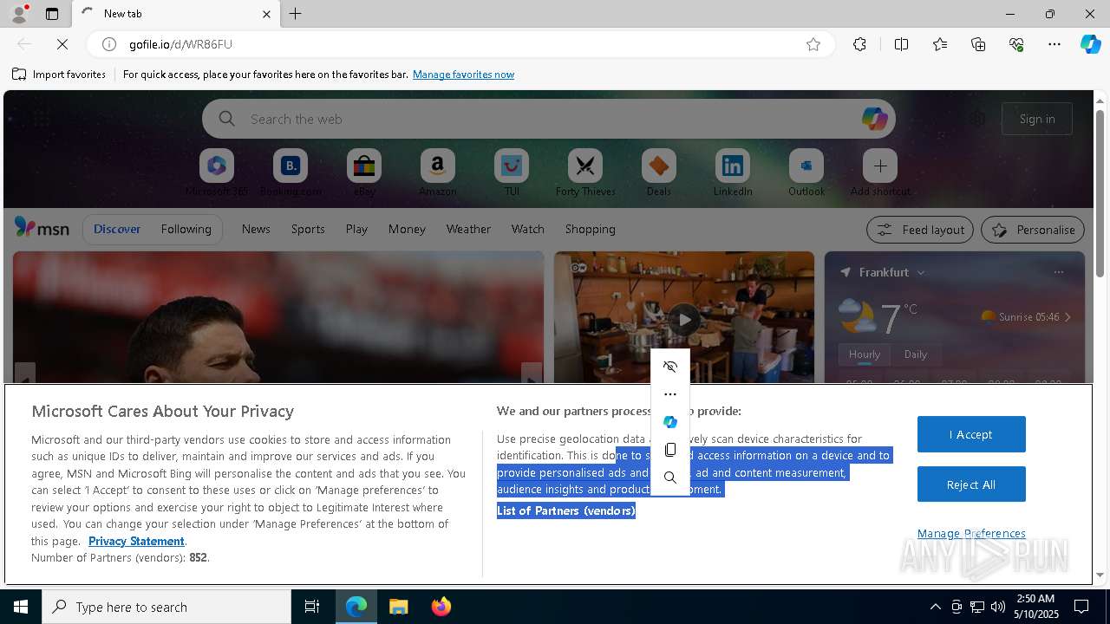Open Browser essentials icon
Screen dimensions: 1110x624
(1016, 44)
